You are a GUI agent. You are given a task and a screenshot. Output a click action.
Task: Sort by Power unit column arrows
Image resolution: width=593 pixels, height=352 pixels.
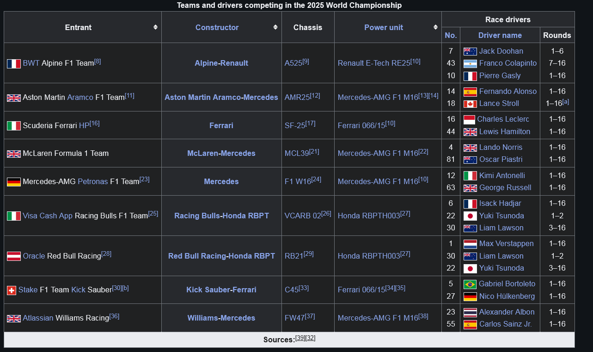point(435,27)
